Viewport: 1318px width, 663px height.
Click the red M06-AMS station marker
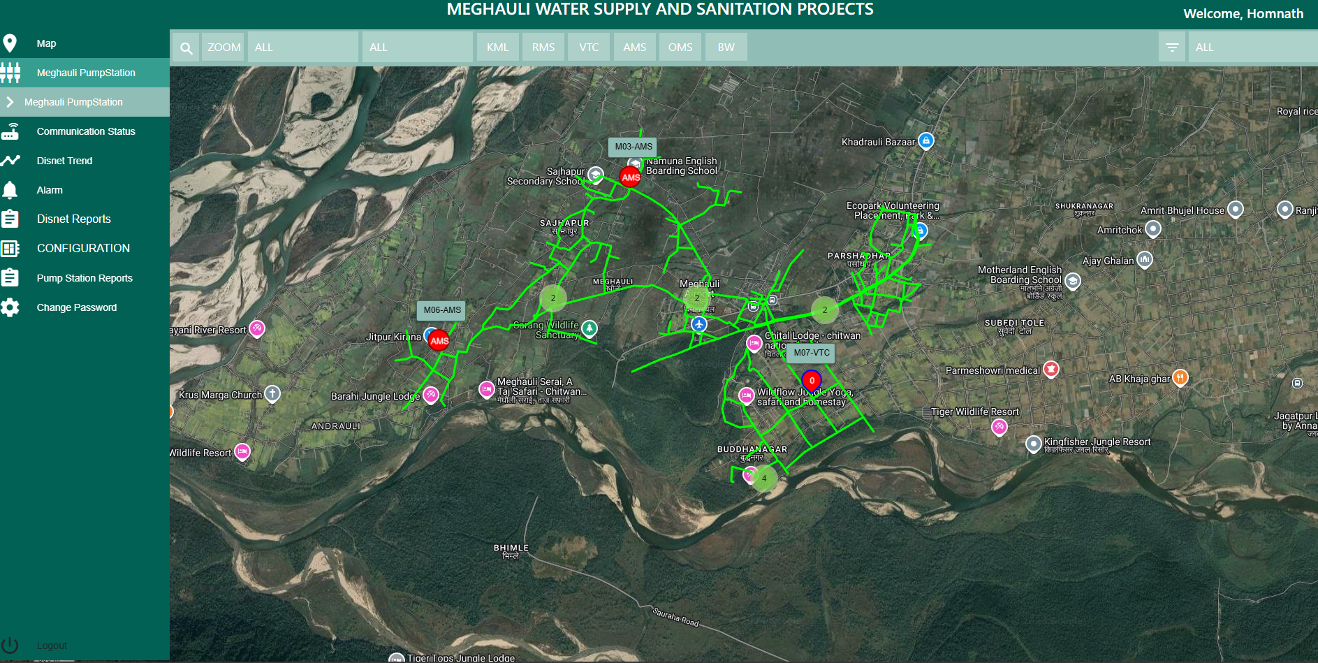click(439, 341)
